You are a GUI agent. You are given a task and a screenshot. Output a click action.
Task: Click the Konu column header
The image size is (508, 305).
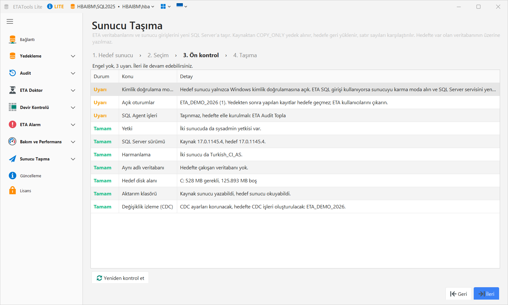pos(148,77)
